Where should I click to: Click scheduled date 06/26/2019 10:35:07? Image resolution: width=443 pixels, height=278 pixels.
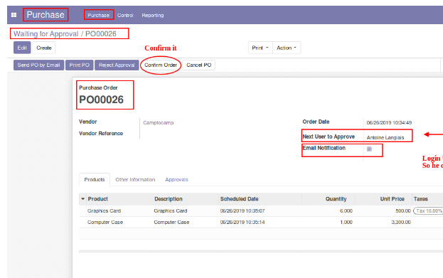point(242,210)
